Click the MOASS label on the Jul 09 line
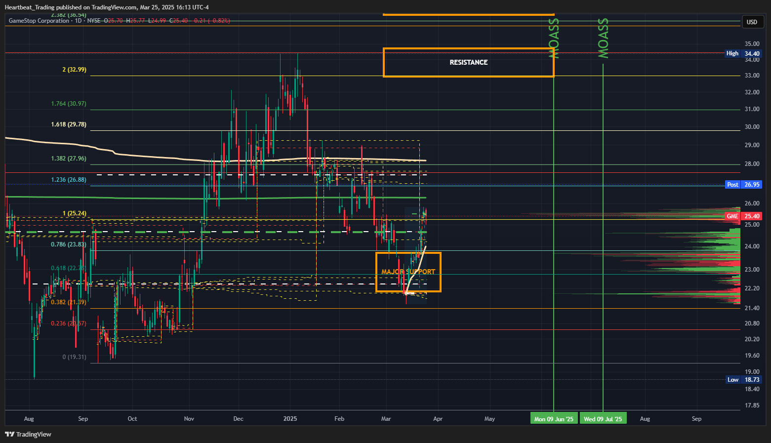 click(x=603, y=39)
